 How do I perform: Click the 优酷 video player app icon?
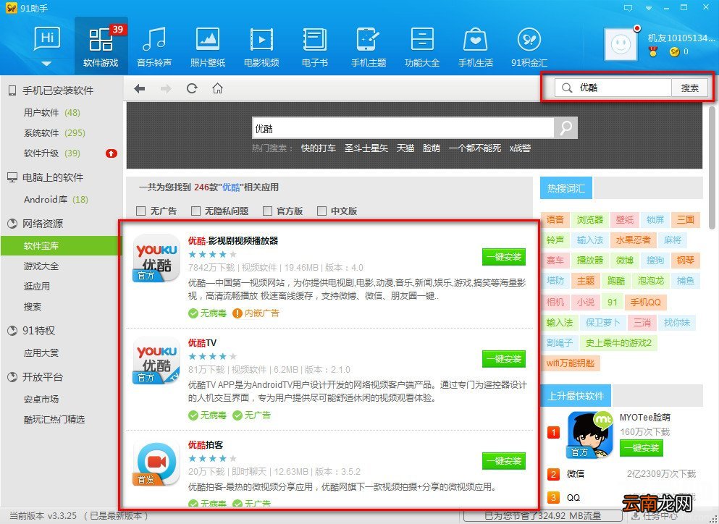click(x=156, y=258)
